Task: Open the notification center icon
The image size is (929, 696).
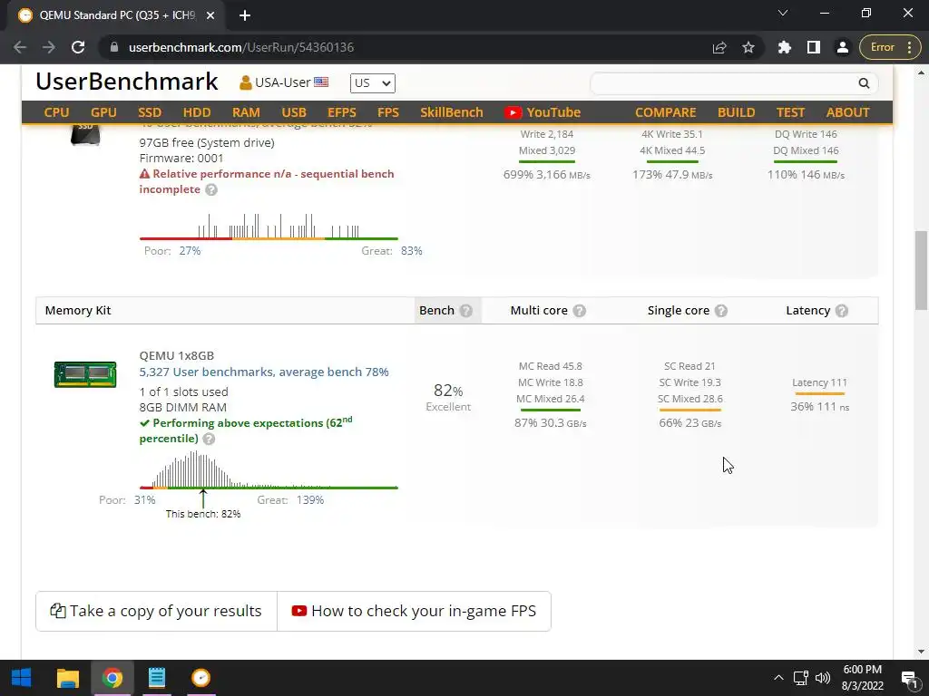Action: click(x=909, y=678)
